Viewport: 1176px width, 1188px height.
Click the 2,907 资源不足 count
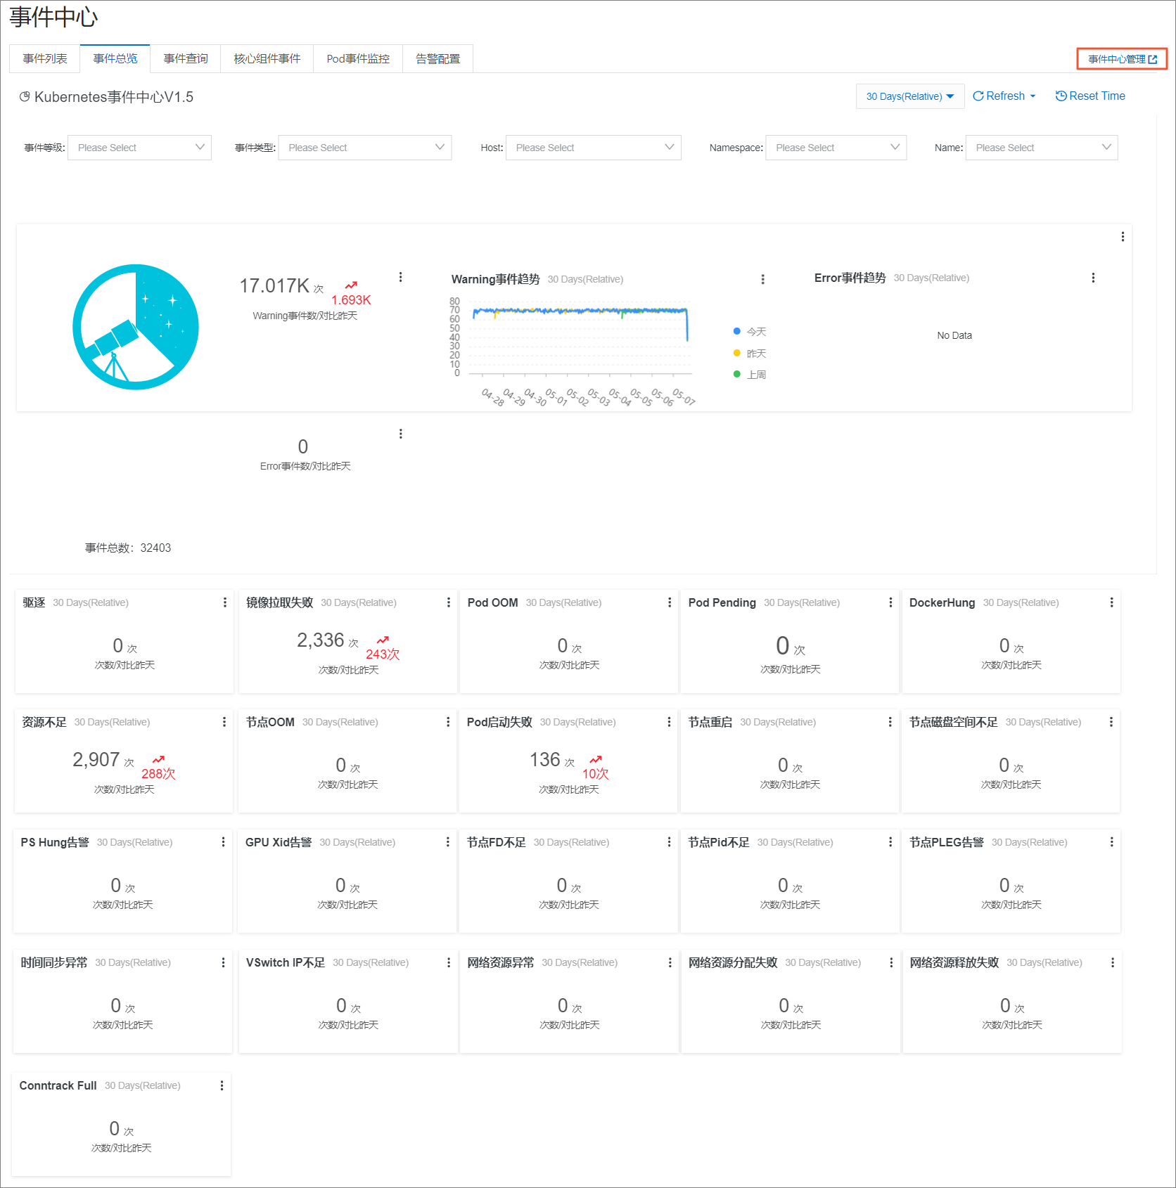click(96, 760)
